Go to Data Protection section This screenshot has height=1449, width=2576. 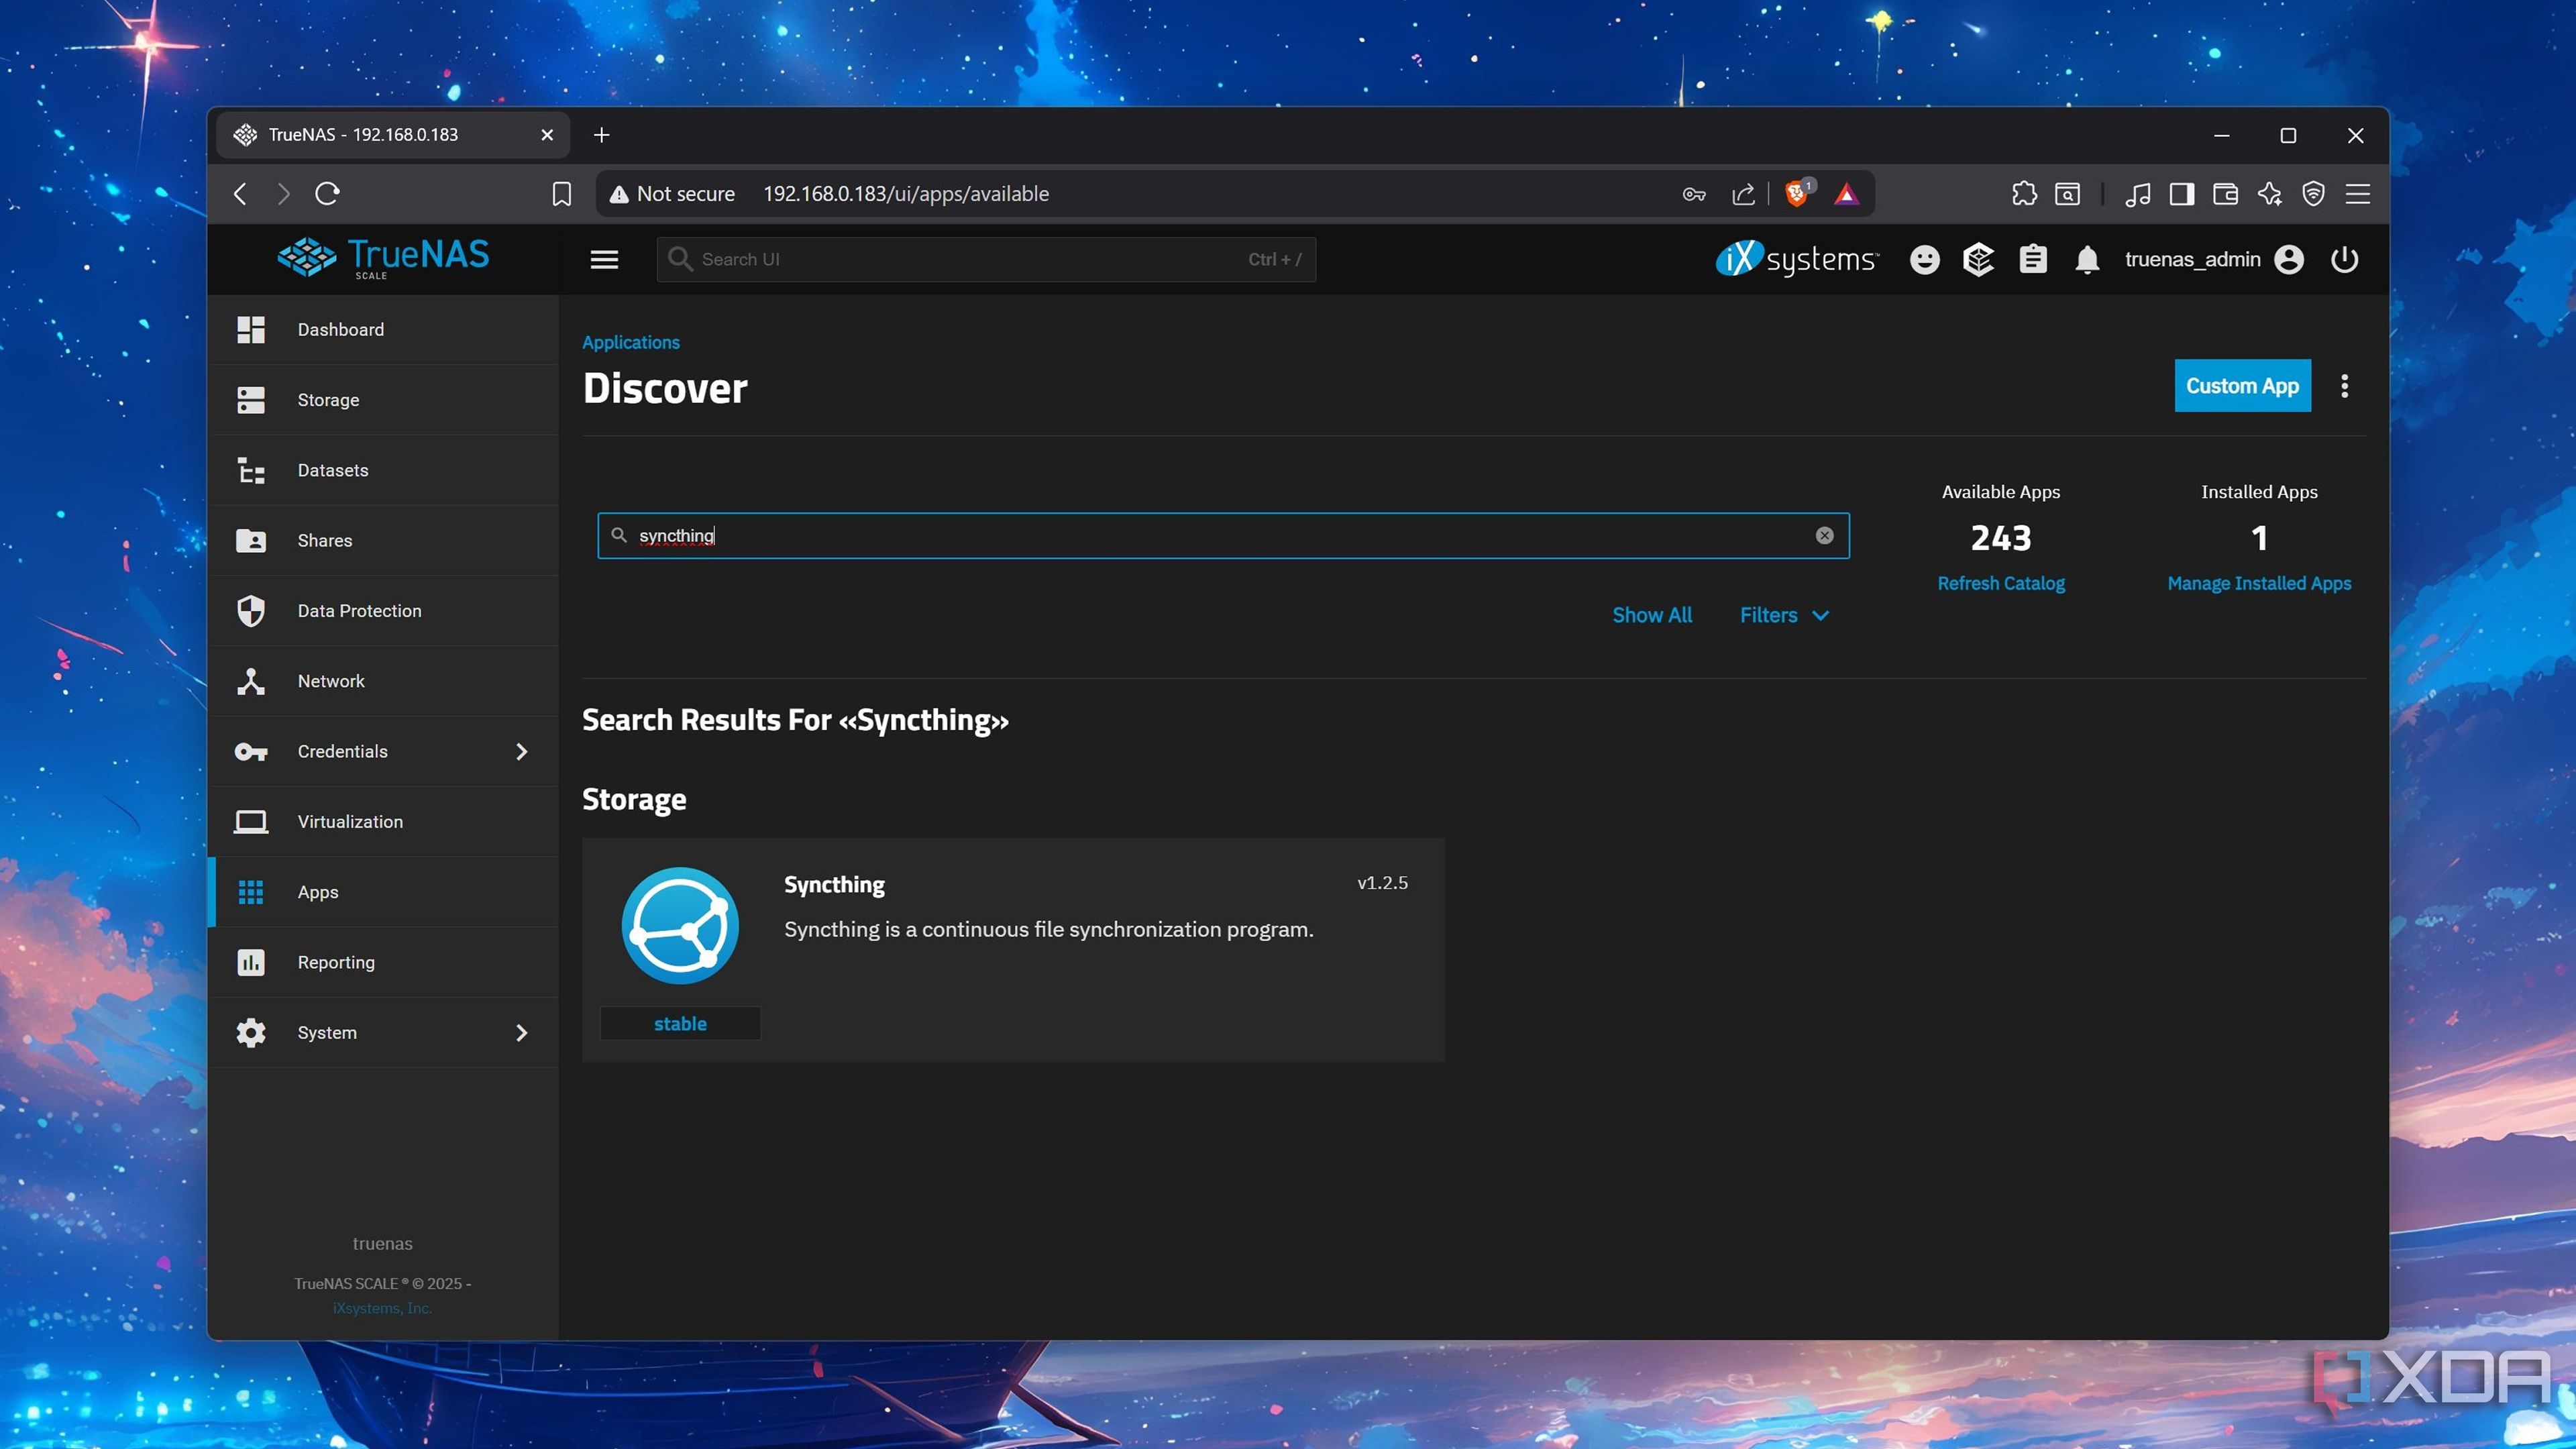click(359, 610)
